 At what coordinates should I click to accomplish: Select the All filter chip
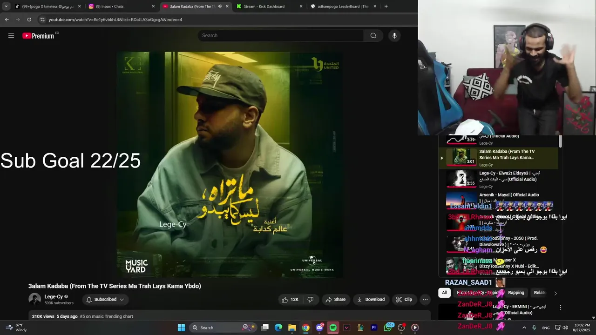pos(444,293)
